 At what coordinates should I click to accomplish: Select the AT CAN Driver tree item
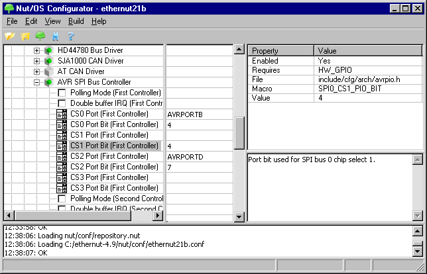tap(81, 71)
